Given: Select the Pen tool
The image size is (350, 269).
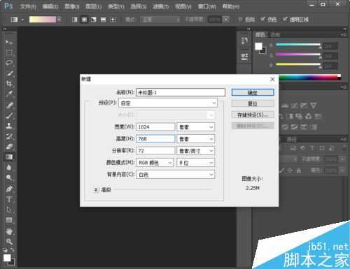Looking at the screenshot, I should click(9, 189).
